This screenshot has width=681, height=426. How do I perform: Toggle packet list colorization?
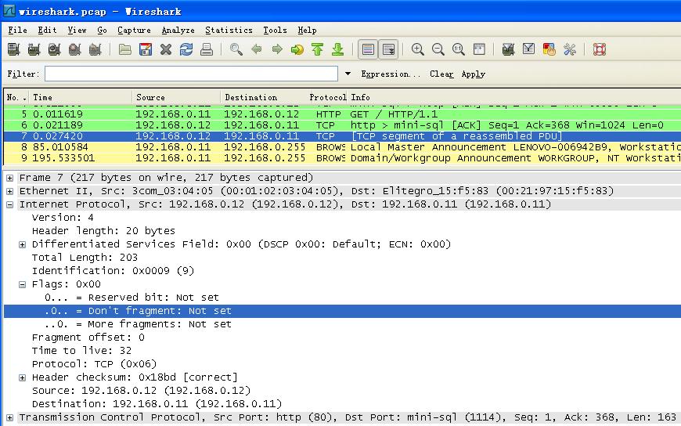tap(368, 49)
